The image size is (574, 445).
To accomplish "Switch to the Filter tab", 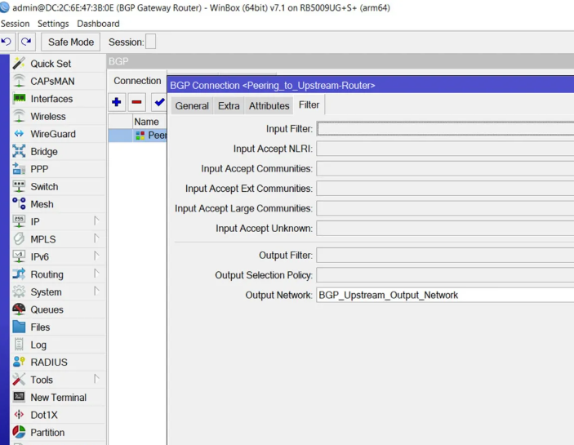I will point(309,105).
